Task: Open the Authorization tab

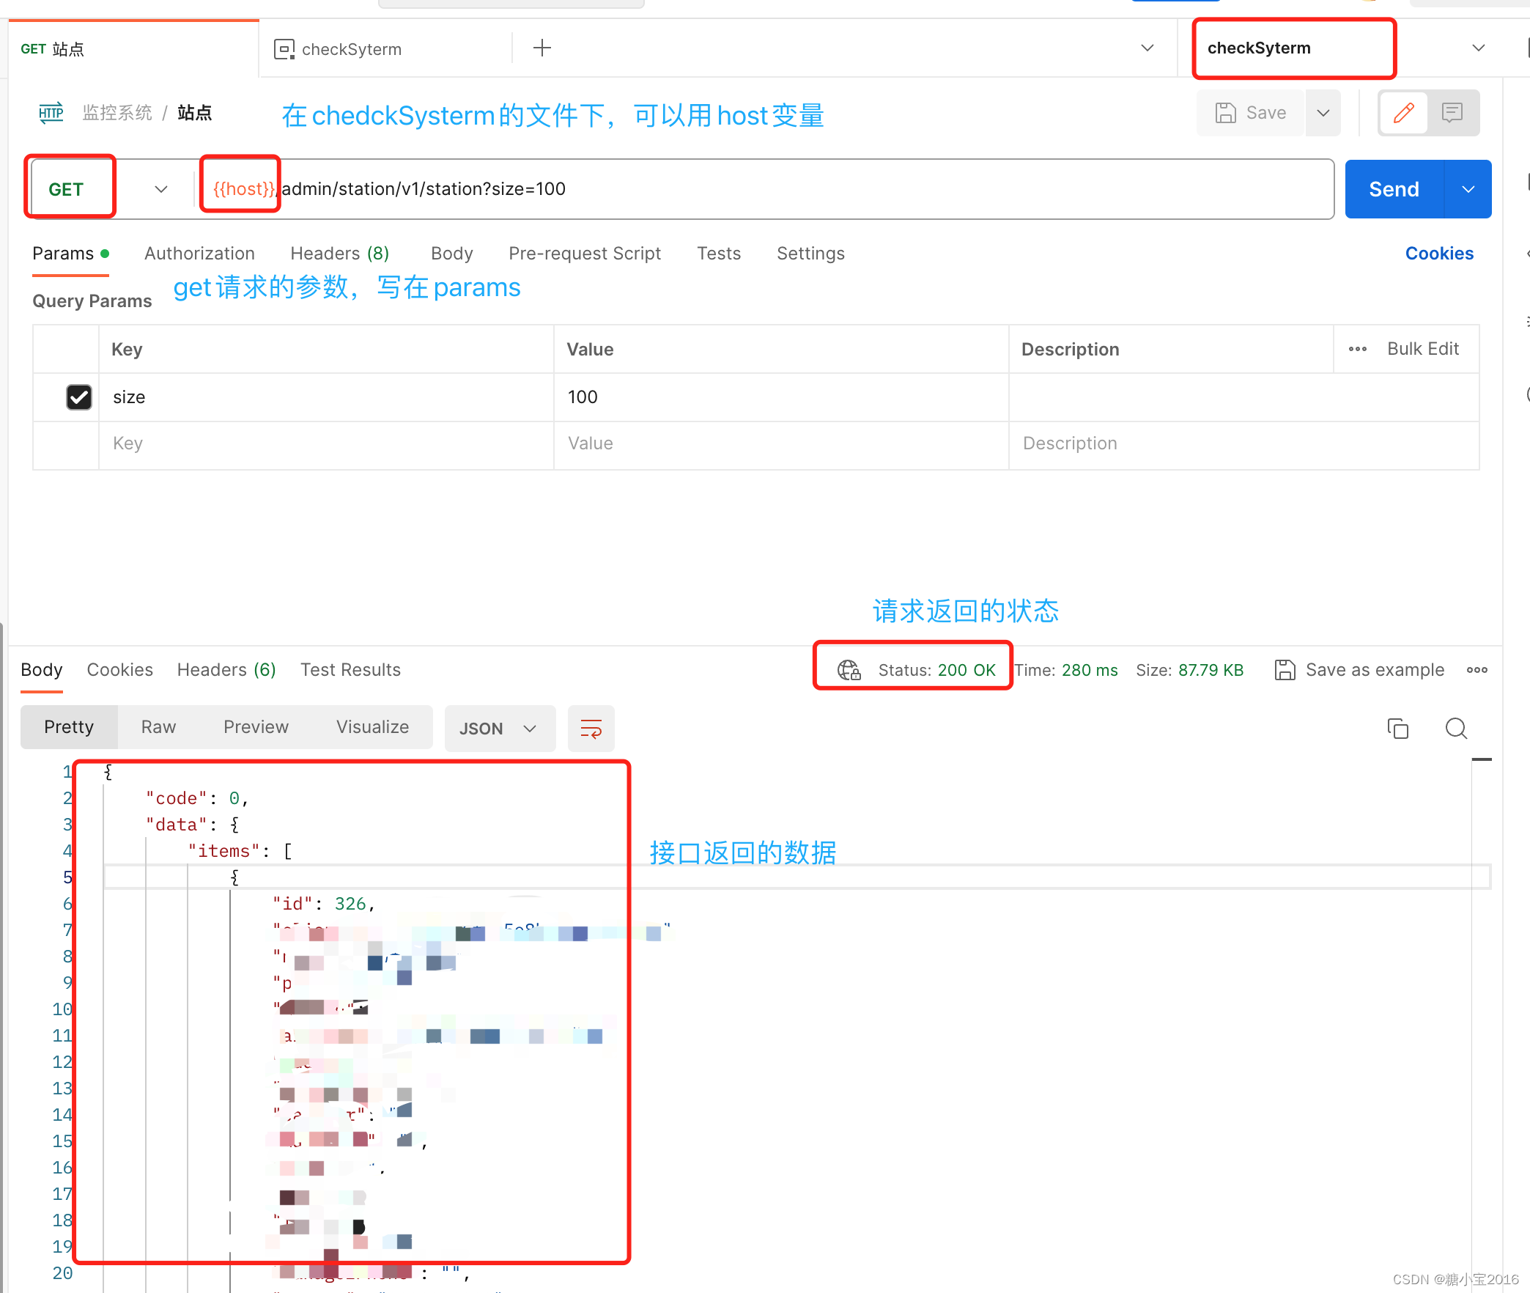Action: click(199, 254)
